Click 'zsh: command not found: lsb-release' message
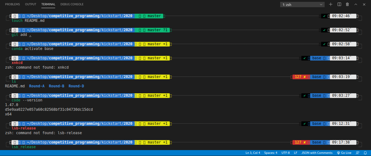 click(43, 133)
